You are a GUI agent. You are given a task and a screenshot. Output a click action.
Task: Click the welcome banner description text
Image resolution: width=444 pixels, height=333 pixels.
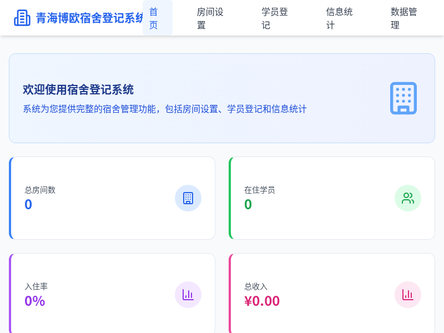point(165,109)
